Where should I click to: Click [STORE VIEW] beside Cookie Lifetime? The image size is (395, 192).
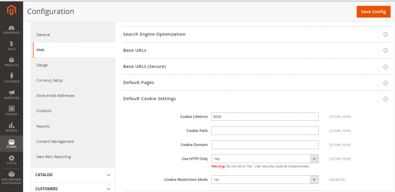[x=340, y=117]
